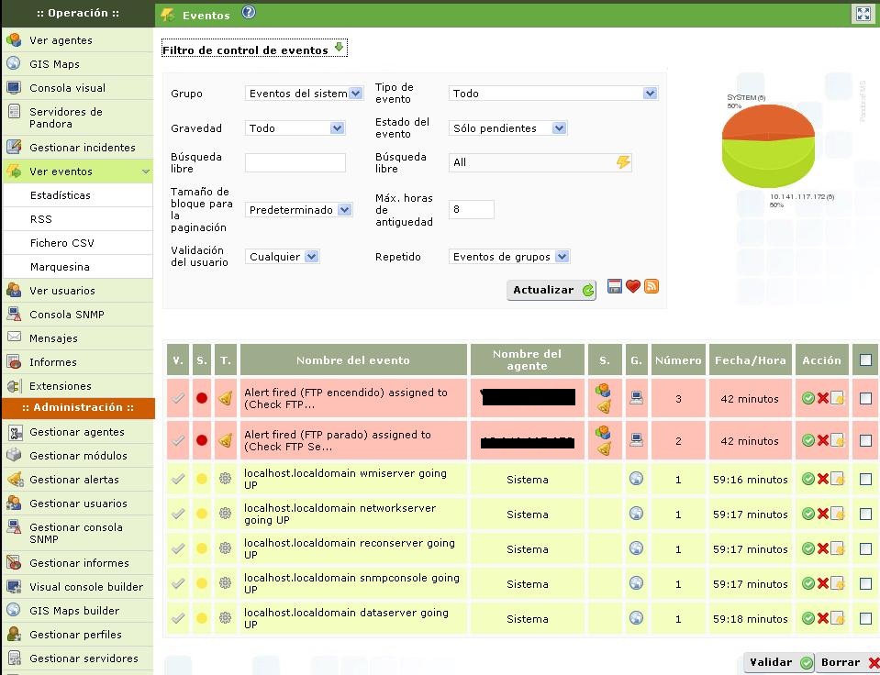Open the Gravedad dropdown
Screen dimensions: 880x675
[x=295, y=128]
